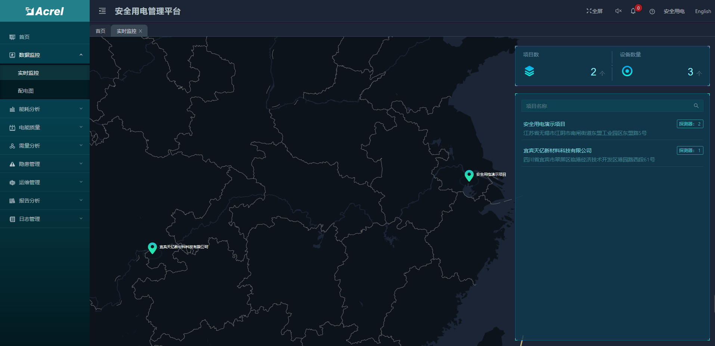This screenshot has width=715, height=346.
Task: Expand the 报告分析 menu
Action: click(45, 201)
